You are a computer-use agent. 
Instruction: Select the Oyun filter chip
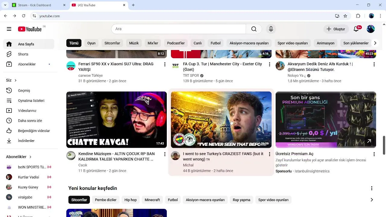click(x=91, y=43)
